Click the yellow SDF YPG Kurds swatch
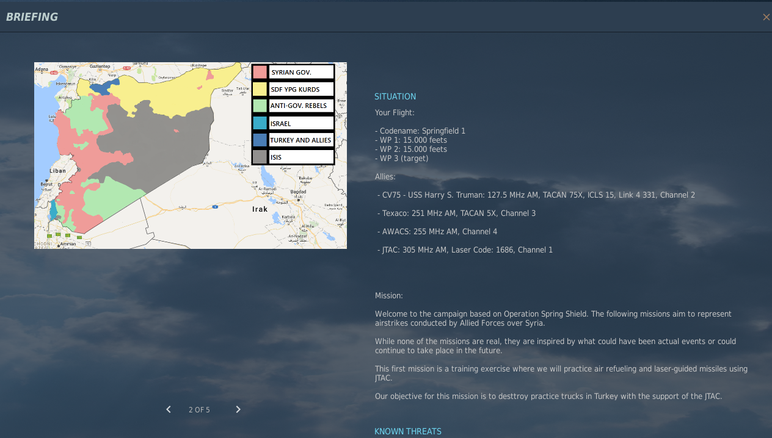The image size is (772, 438). [260, 89]
